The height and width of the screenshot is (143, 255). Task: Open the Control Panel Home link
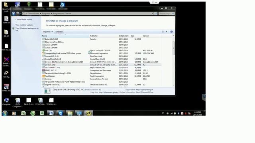click(24, 19)
